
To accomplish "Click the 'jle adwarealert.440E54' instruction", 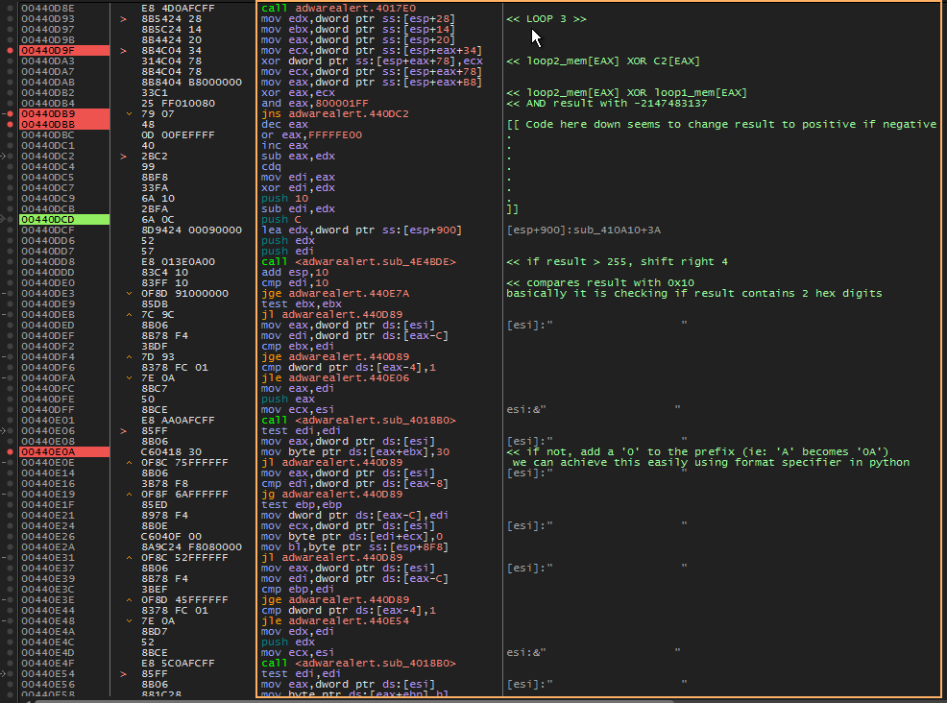I will (334, 620).
